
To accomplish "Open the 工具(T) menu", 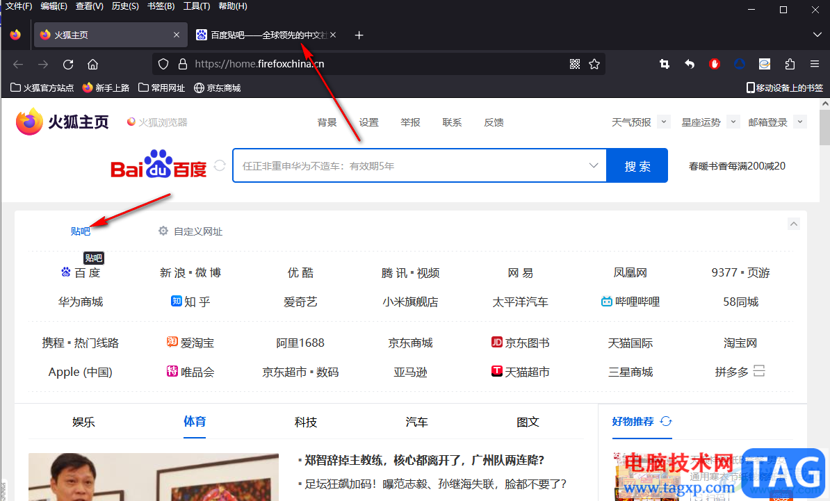I will 197,6.
